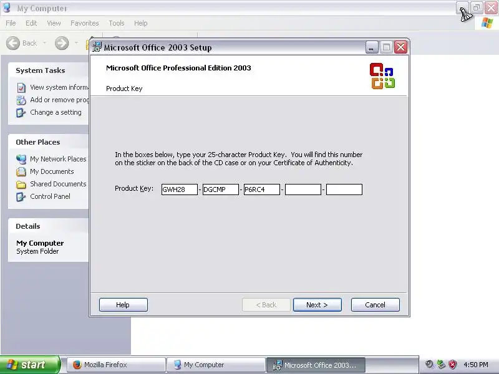The height and width of the screenshot is (374, 499).
Task: Click the empty fifth Product Key box
Action: (x=344, y=189)
